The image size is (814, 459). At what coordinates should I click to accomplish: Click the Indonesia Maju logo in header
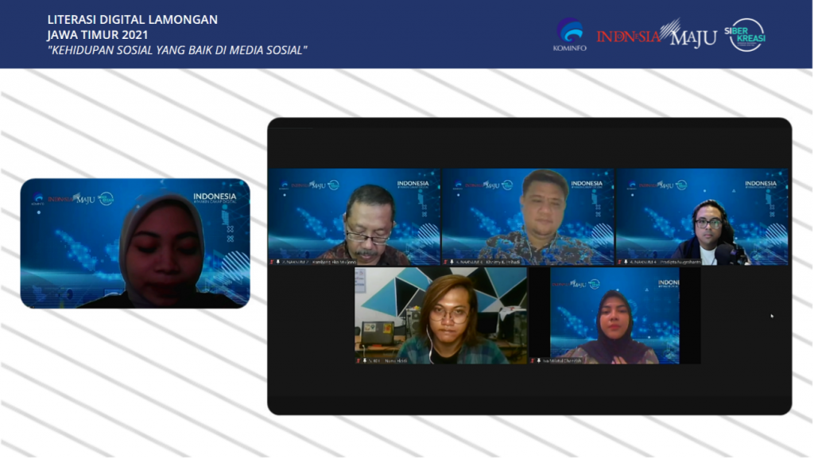coord(656,35)
